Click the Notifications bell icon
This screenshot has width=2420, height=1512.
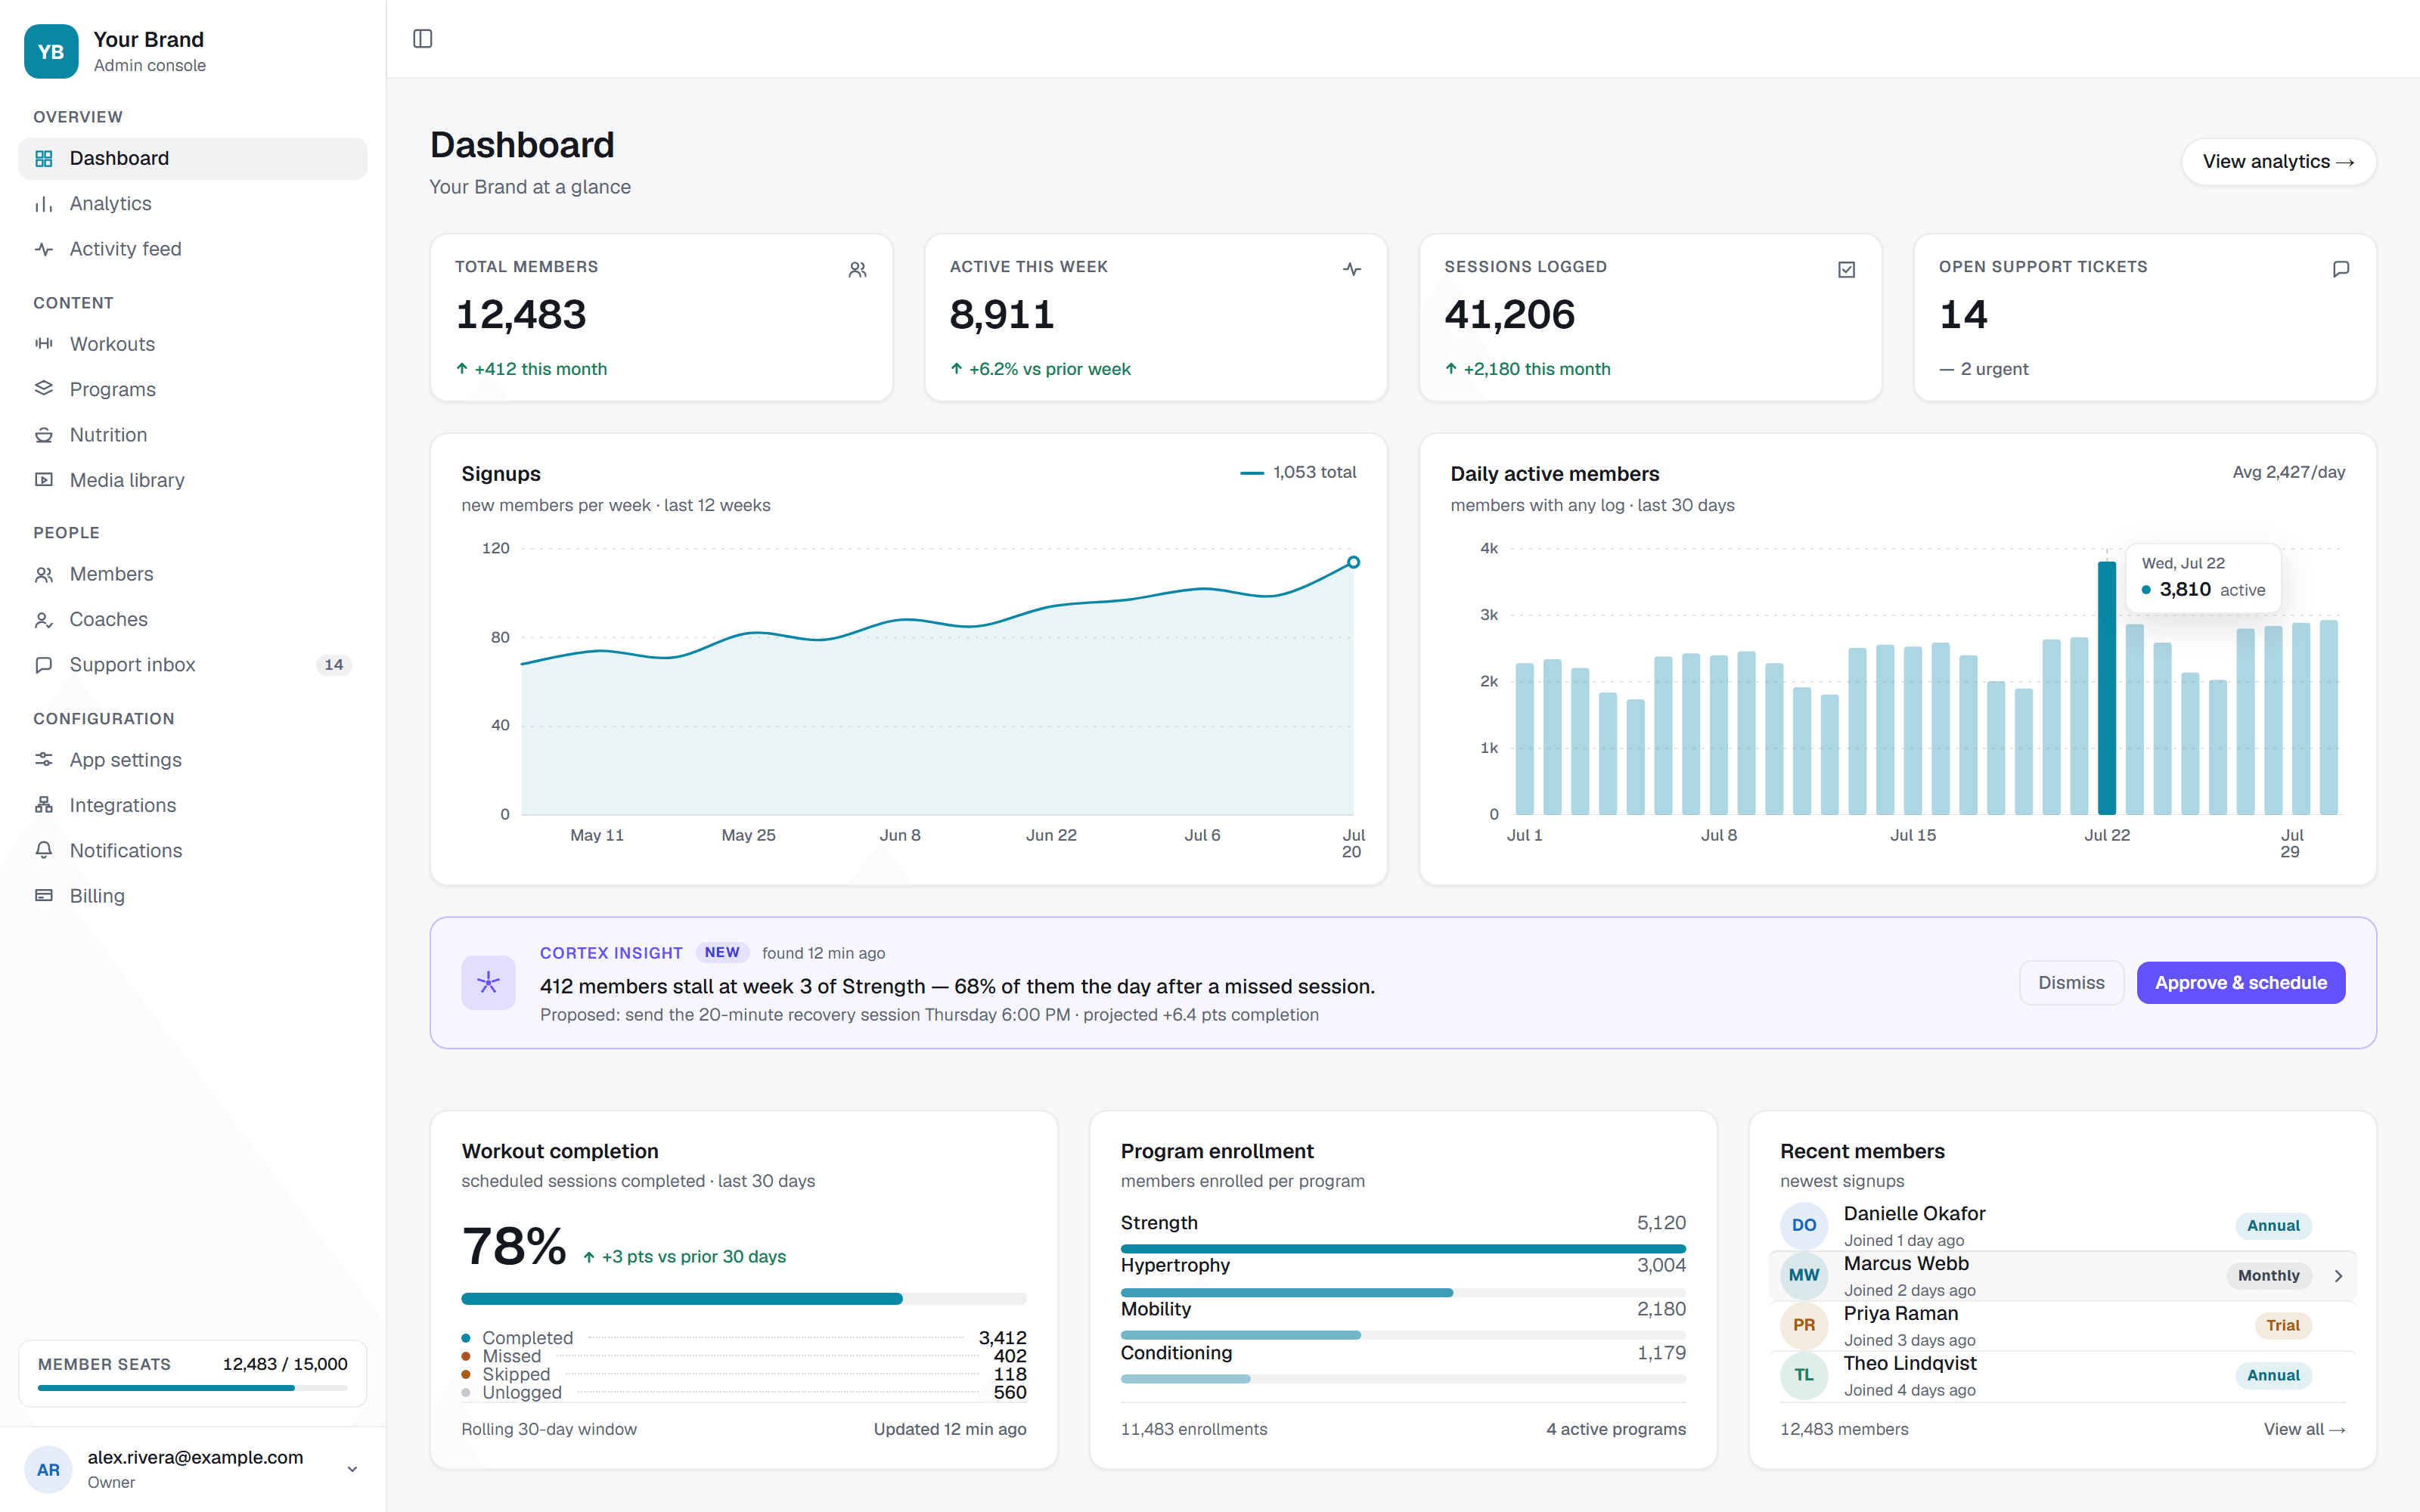(x=44, y=850)
